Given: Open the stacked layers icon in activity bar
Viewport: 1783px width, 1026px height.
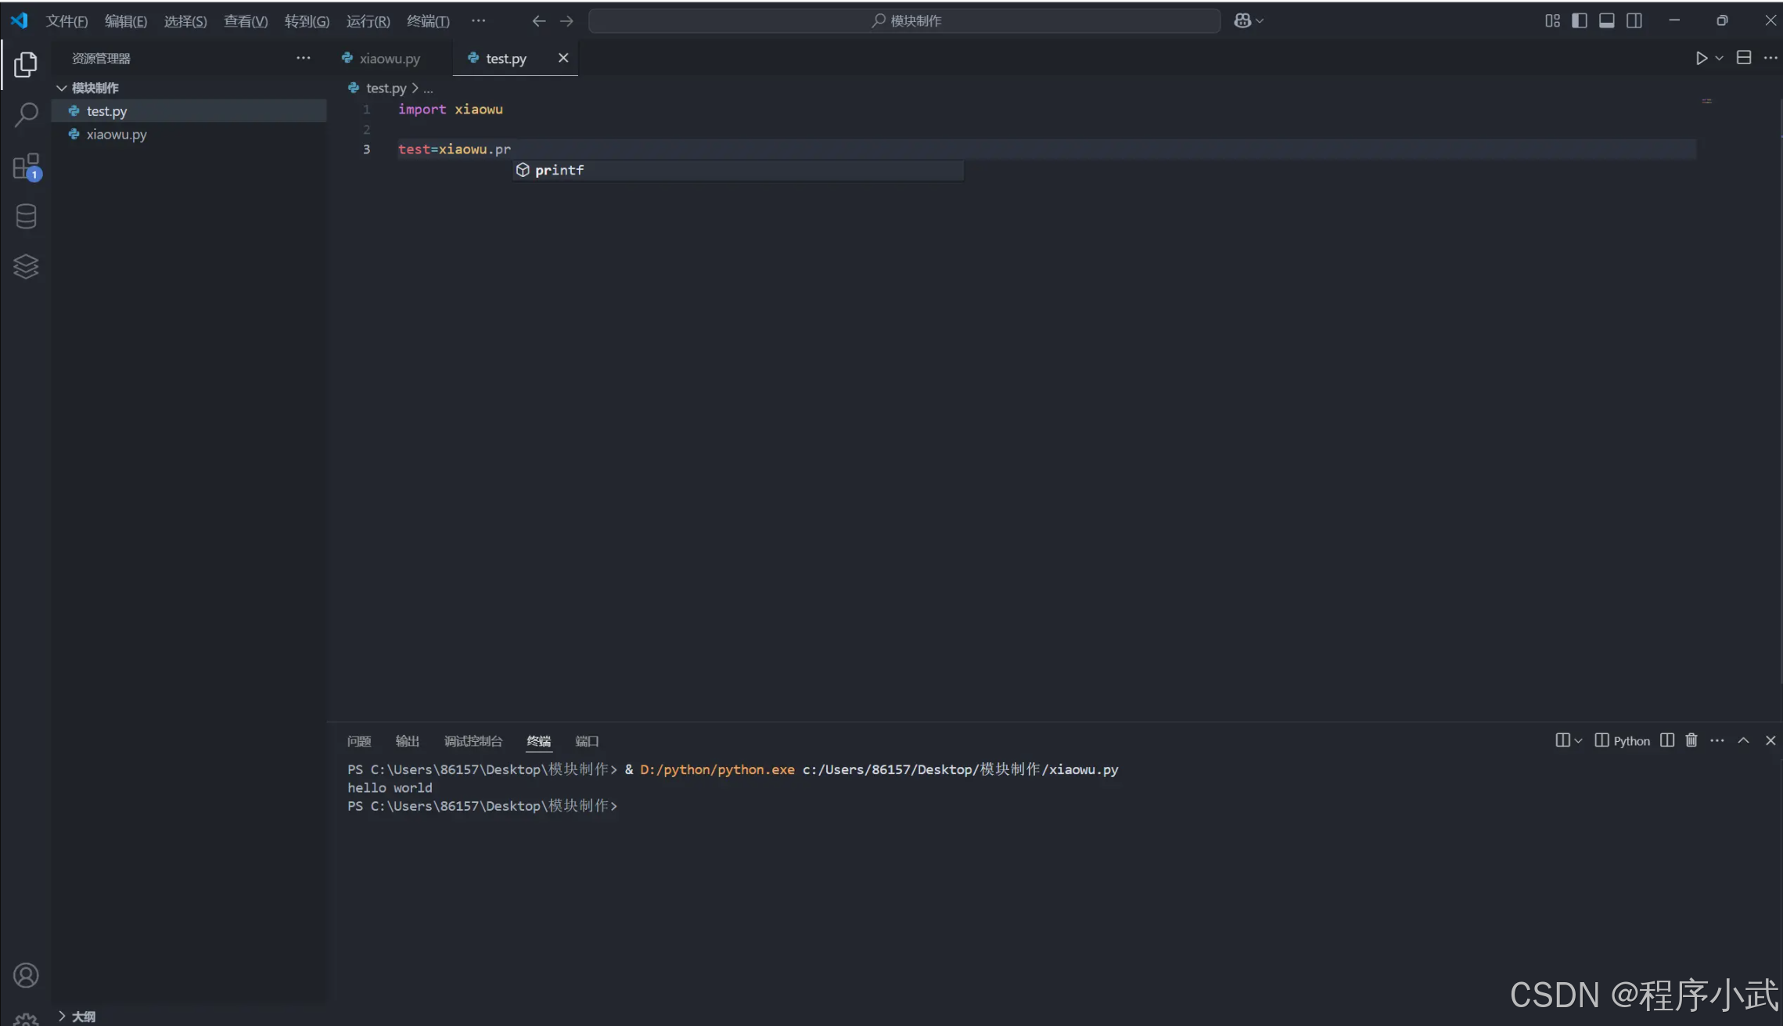Looking at the screenshot, I should (x=26, y=267).
